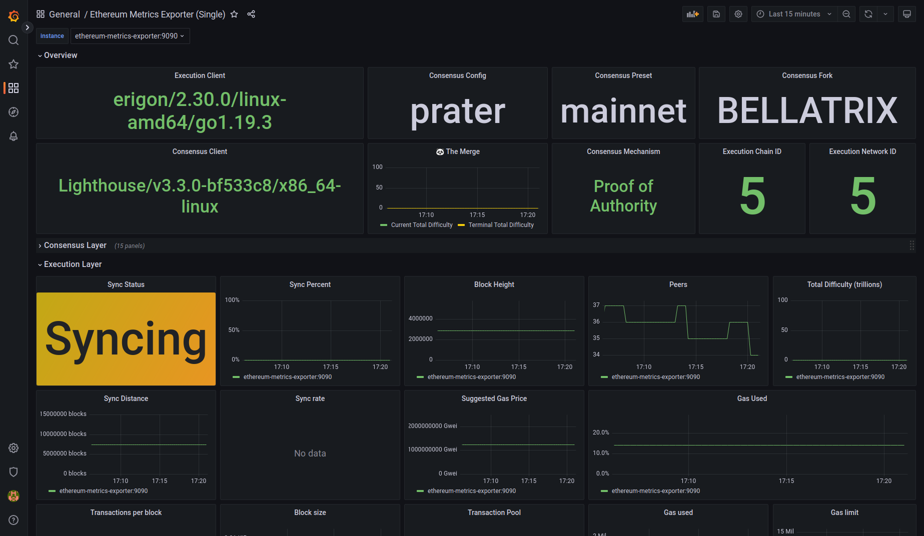Click the panda icon in The Merge title
Screen dimensions: 924x536
coord(440,152)
